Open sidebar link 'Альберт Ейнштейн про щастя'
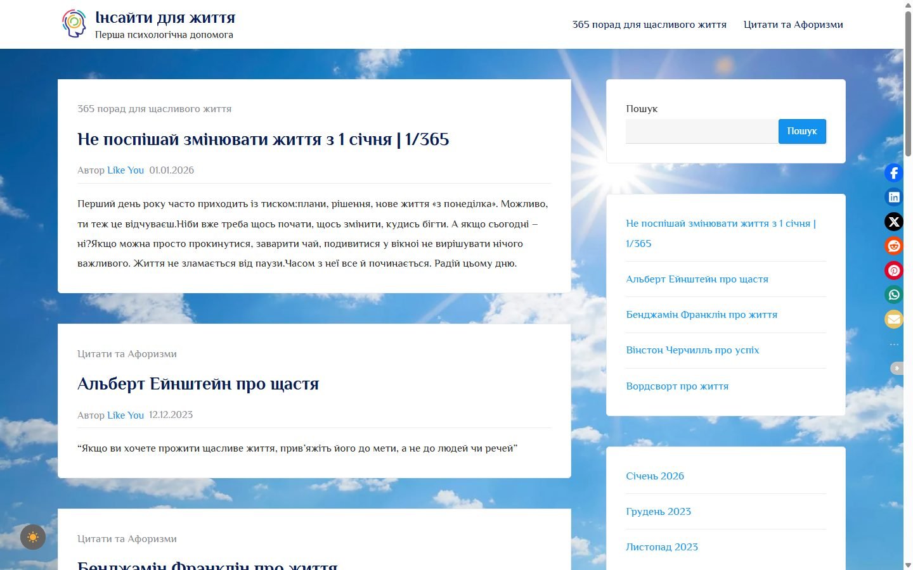This screenshot has height=570, width=913. 697,279
